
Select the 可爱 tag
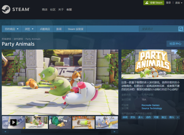click(156, 117)
